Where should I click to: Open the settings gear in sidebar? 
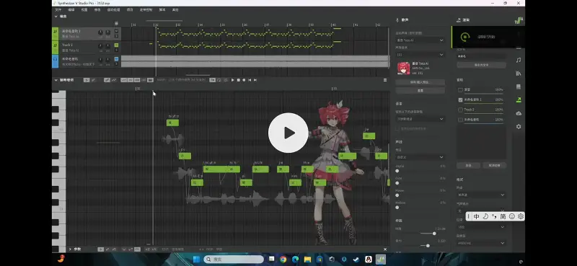click(x=519, y=126)
